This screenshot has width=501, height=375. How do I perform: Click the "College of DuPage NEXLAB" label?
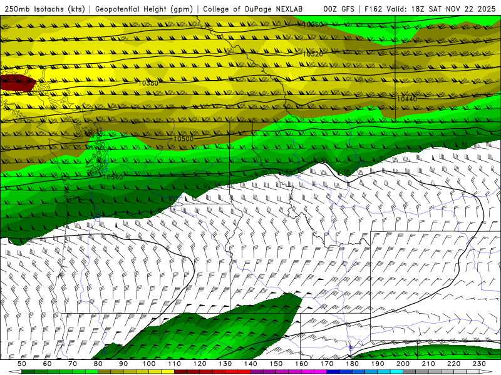point(253,9)
